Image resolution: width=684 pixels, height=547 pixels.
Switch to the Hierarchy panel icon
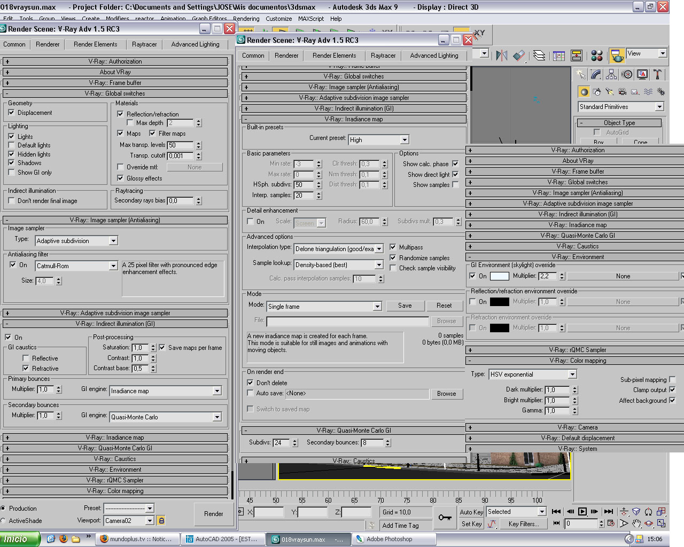tap(611, 74)
